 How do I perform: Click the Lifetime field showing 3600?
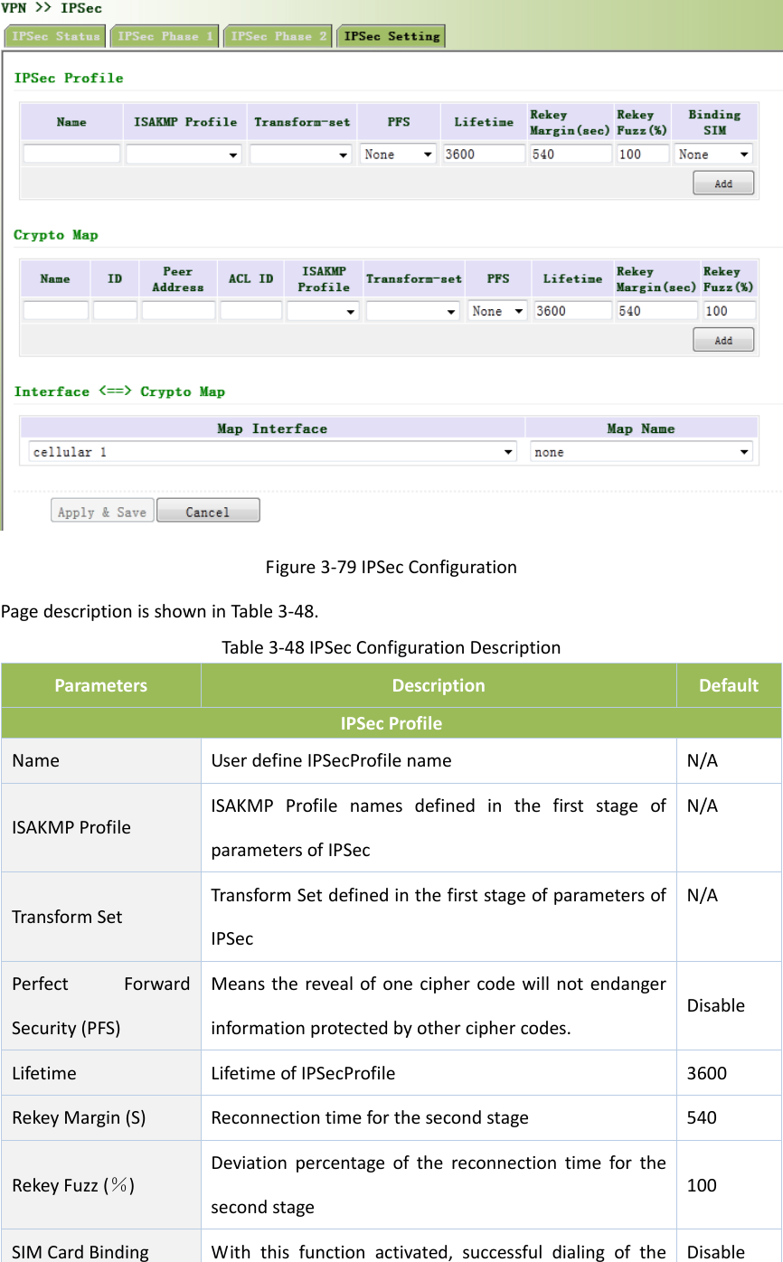pos(482,153)
